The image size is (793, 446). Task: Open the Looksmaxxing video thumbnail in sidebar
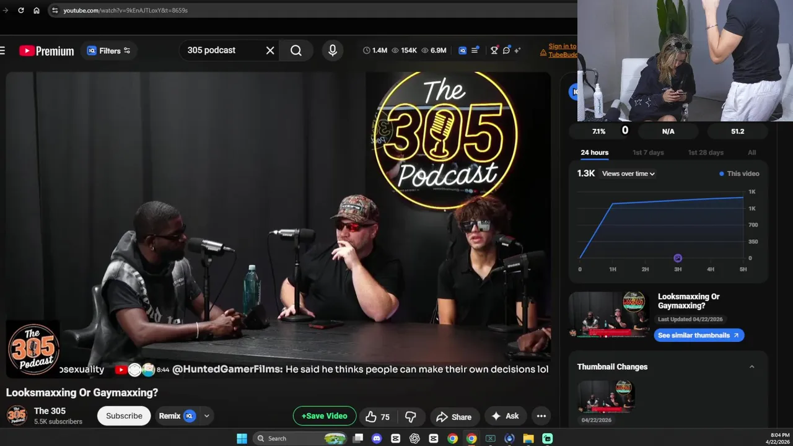click(x=610, y=314)
